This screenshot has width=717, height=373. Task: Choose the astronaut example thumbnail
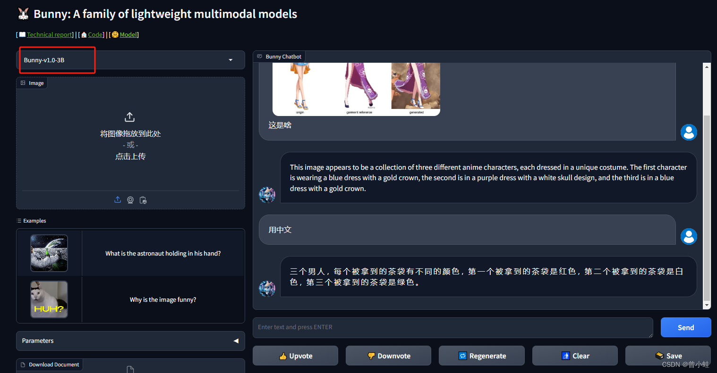(x=49, y=253)
